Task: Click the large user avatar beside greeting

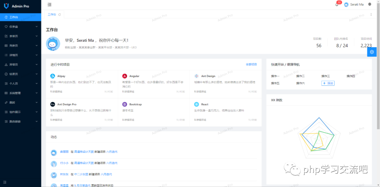Action: click(x=53, y=44)
